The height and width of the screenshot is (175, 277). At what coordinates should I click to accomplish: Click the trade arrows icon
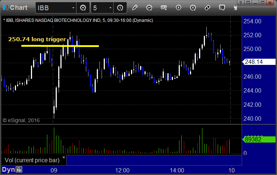click(207, 8)
